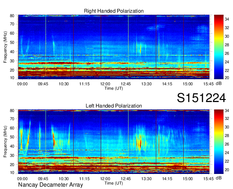Screen dimensions: 233x189
Task: Click '20' value on Left Handed colorbar
Action: pos(227,170)
